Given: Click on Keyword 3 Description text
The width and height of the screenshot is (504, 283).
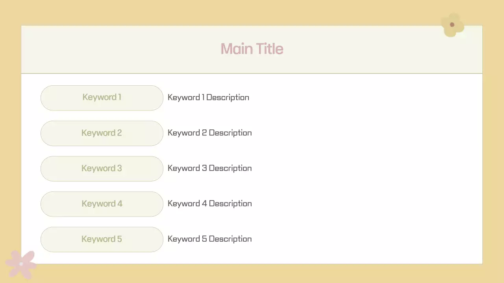Looking at the screenshot, I should [x=209, y=168].
